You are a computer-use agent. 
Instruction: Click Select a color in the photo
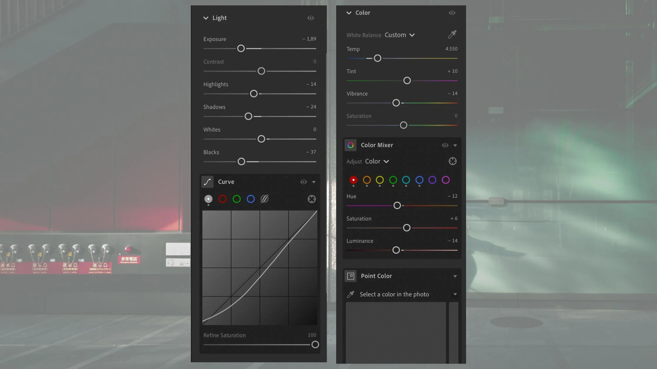coord(394,294)
